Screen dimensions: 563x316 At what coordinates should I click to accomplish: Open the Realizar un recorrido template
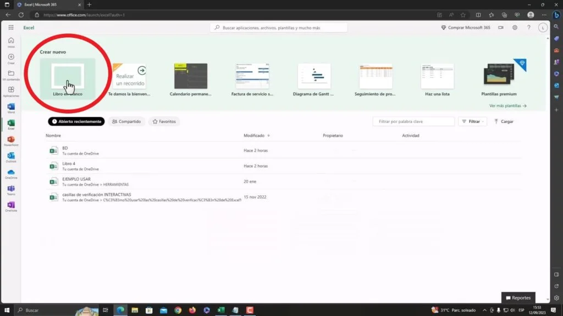tap(129, 79)
